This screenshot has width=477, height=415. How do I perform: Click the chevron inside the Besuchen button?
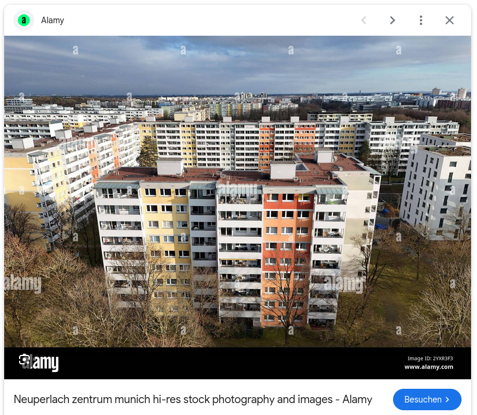447,399
